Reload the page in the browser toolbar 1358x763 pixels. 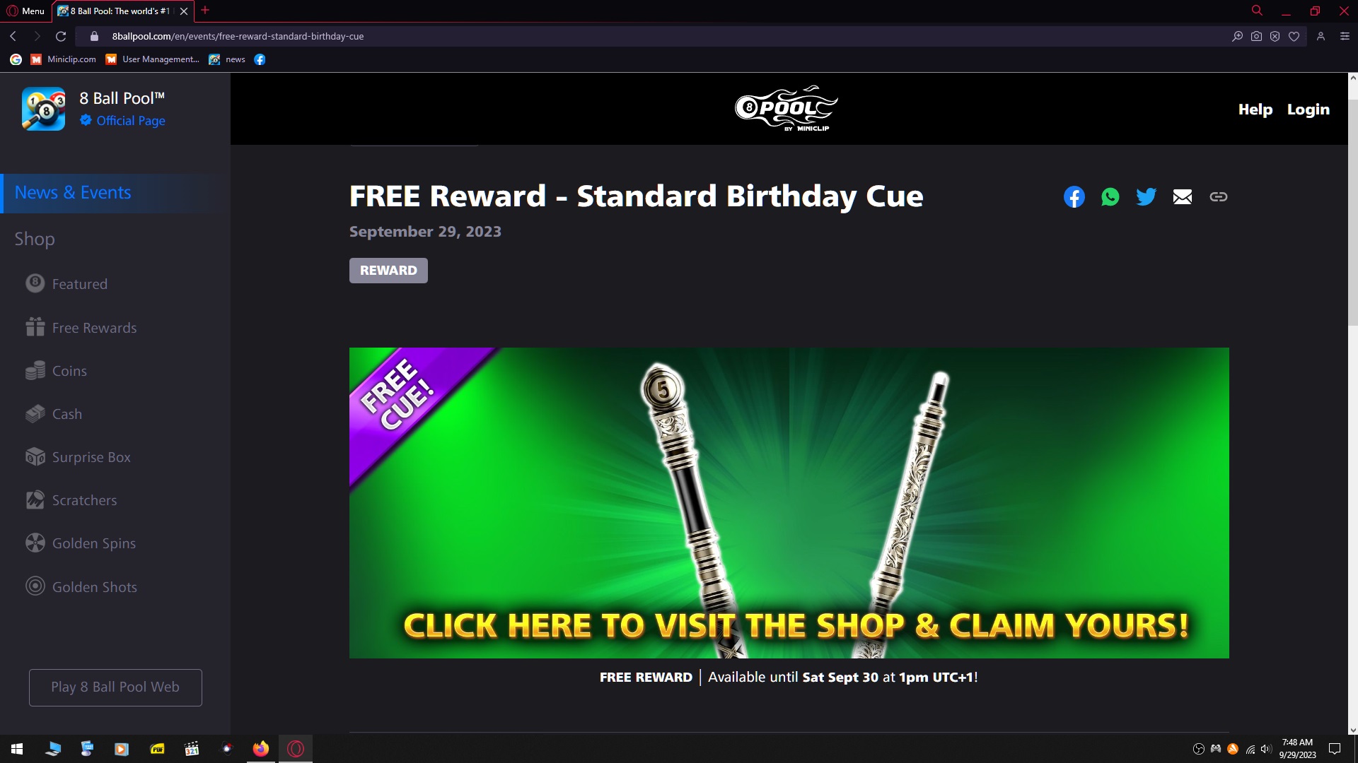coord(61,36)
